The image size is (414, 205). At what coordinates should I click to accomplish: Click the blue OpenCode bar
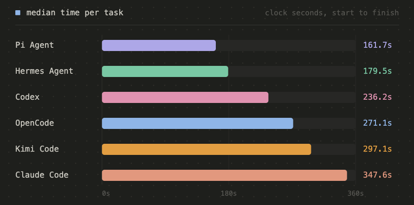pos(198,123)
